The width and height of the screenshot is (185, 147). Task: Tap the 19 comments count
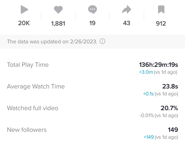tap(92, 23)
